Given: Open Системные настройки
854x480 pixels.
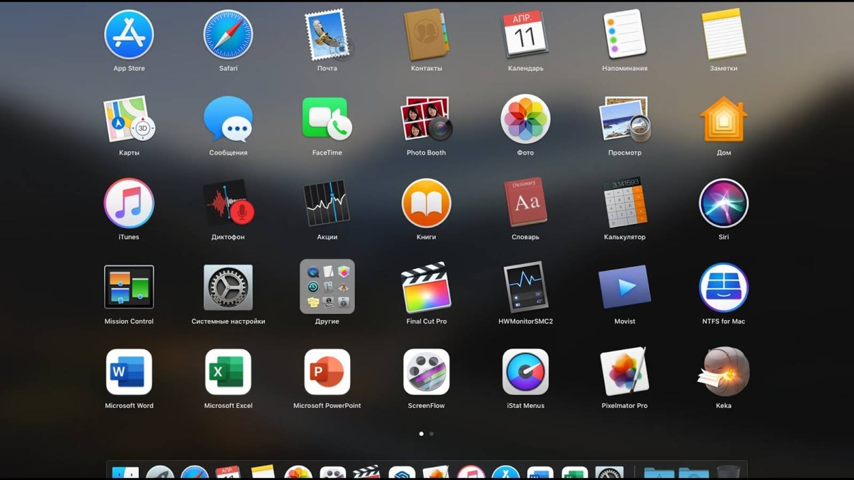Looking at the screenshot, I should [228, 288].
